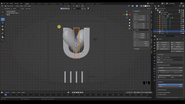185x104 pixels.
Task: Activate the Scale tool
Action: pos(3,26)
